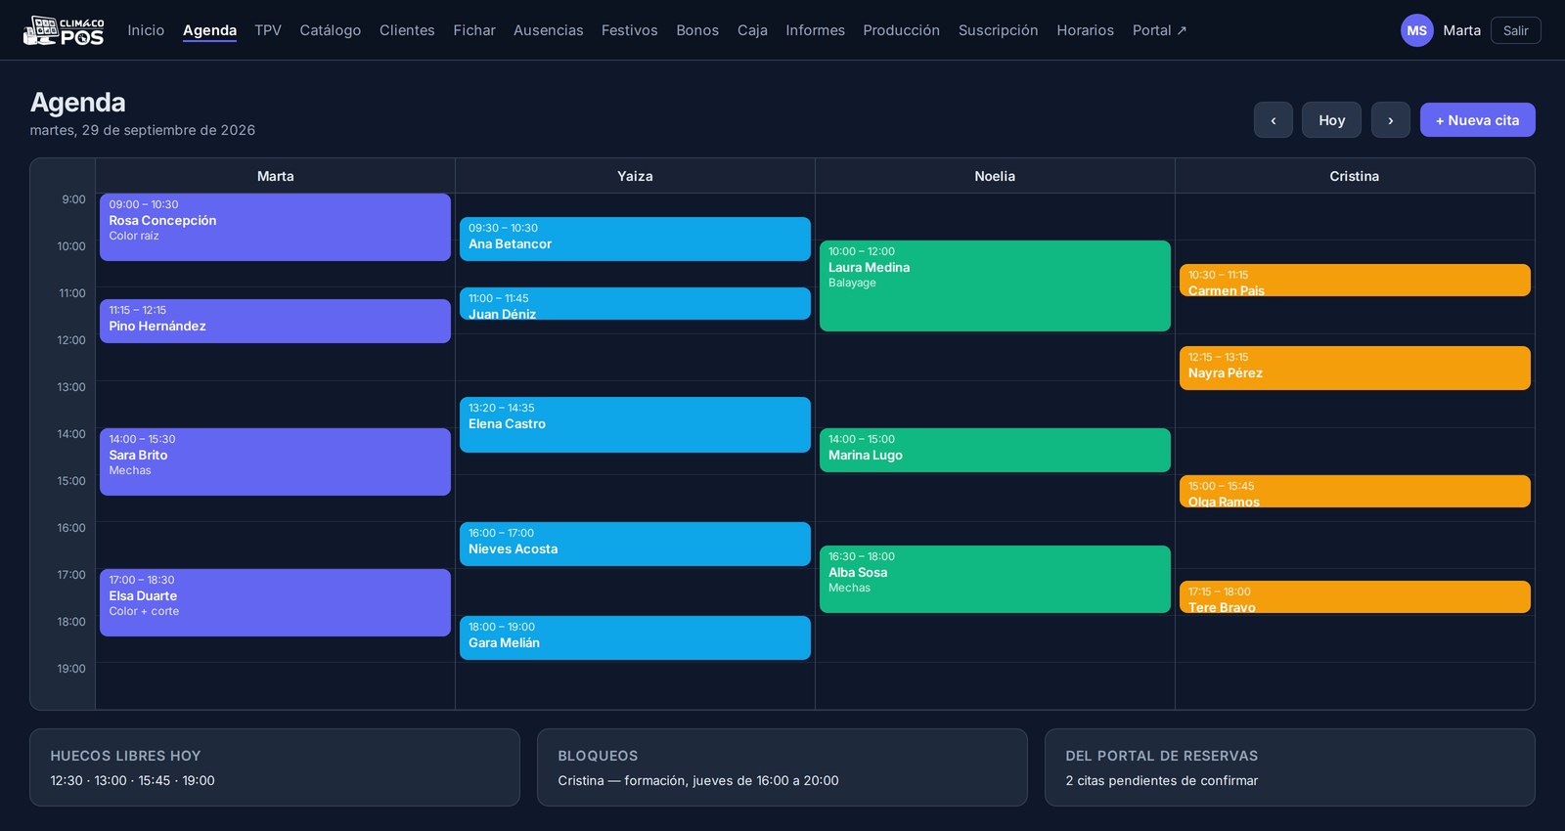Screen dimensions: 1565x831
Task: Select Alba Sosa Mechas appointment
Action: [x=995, y=579]
